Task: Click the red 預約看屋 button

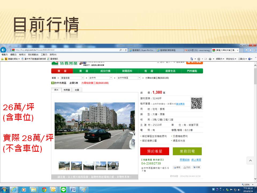Action: [x=154, y=151]
